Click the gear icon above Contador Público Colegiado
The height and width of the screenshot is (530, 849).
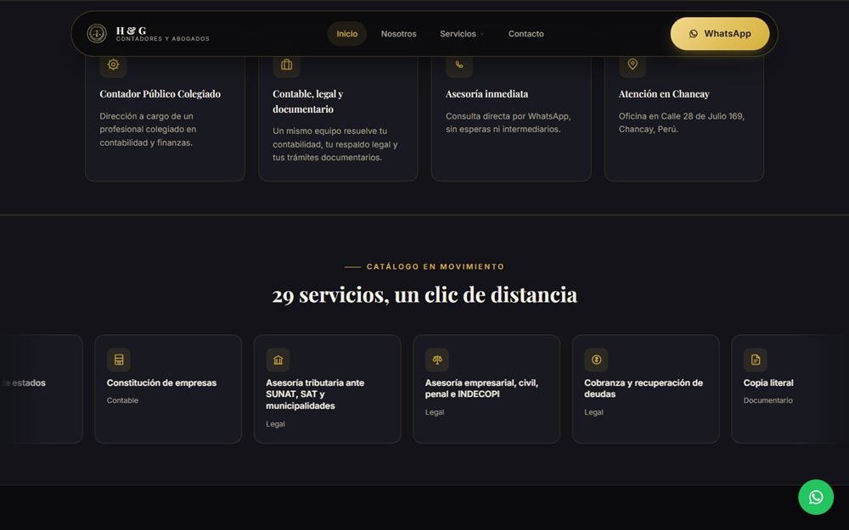pyautogui.click(x=113, y=64)
